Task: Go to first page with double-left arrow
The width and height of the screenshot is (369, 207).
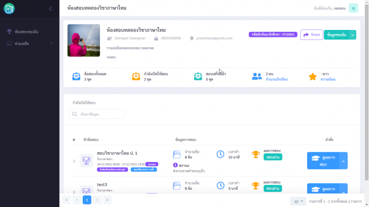Action: (66, 200)
